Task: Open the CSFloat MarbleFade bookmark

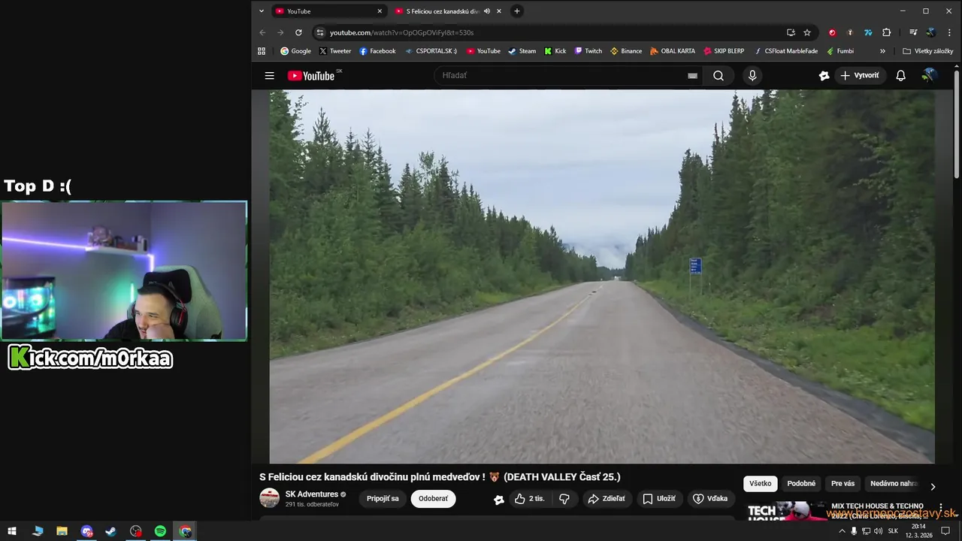Action: (x=785, y=51)
